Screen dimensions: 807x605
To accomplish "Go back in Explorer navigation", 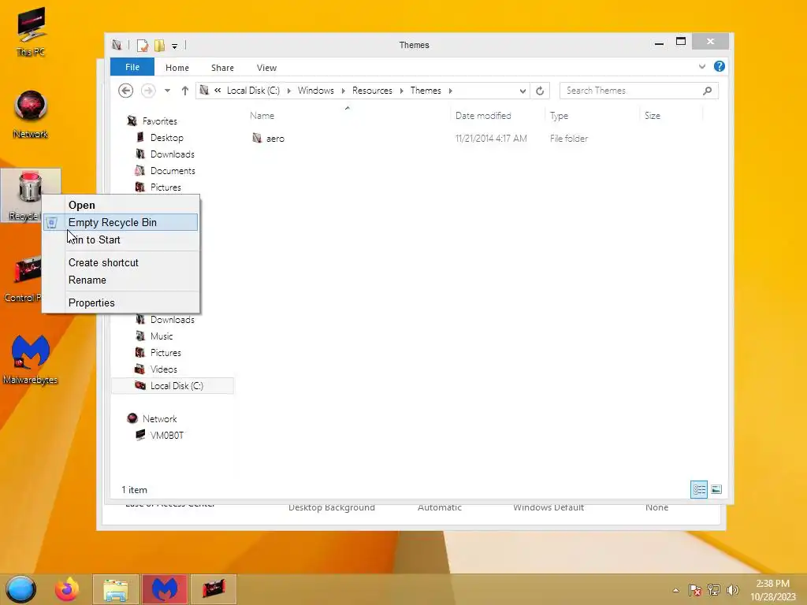I will click(x=125, y=91).
